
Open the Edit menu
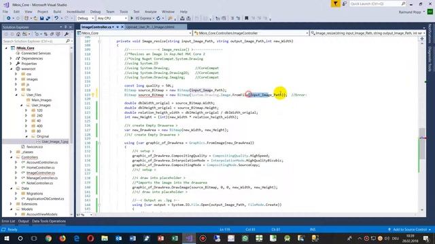(x=16, y=12)
